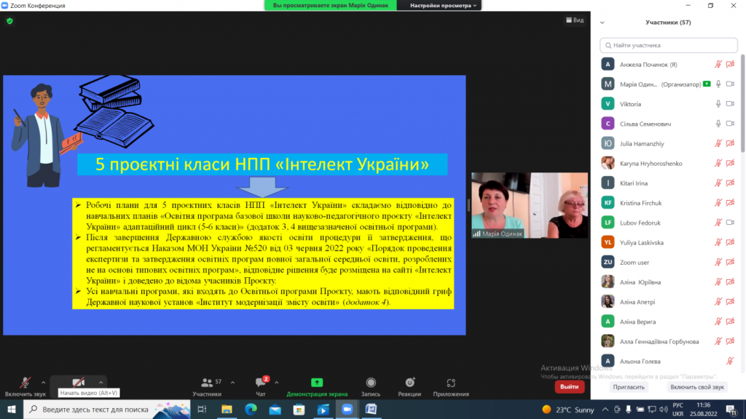746x419 pixels.
Task: Click Пригласить invite button
Action: point(629,387)
